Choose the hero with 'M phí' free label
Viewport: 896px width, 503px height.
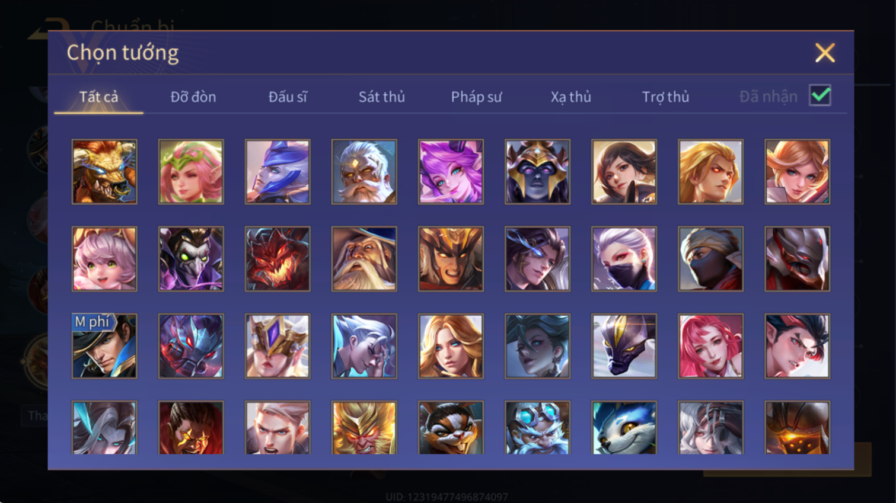[x=104, y=346]
